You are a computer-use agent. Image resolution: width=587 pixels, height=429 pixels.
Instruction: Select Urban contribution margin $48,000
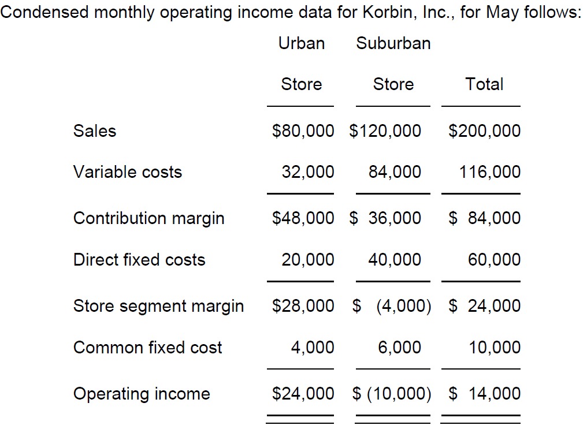click(303, 218)
